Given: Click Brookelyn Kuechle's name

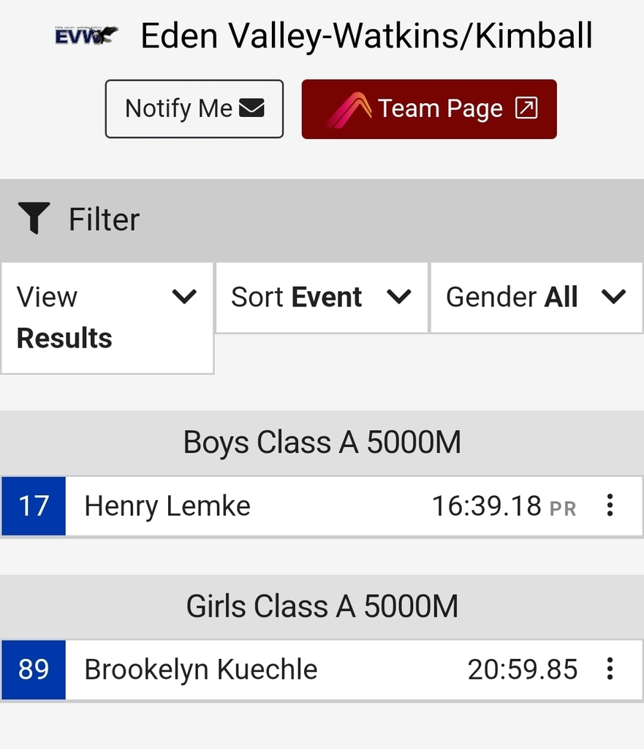Looking at the screenshot, I should (x=201, y=669).
